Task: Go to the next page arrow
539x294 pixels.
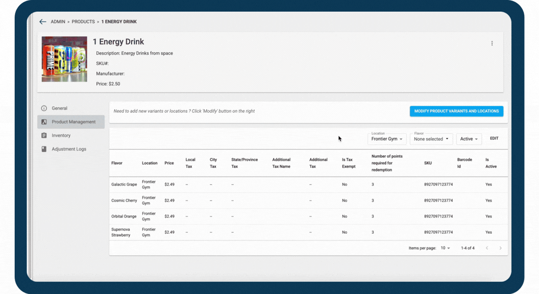Action: click(500, 248)
